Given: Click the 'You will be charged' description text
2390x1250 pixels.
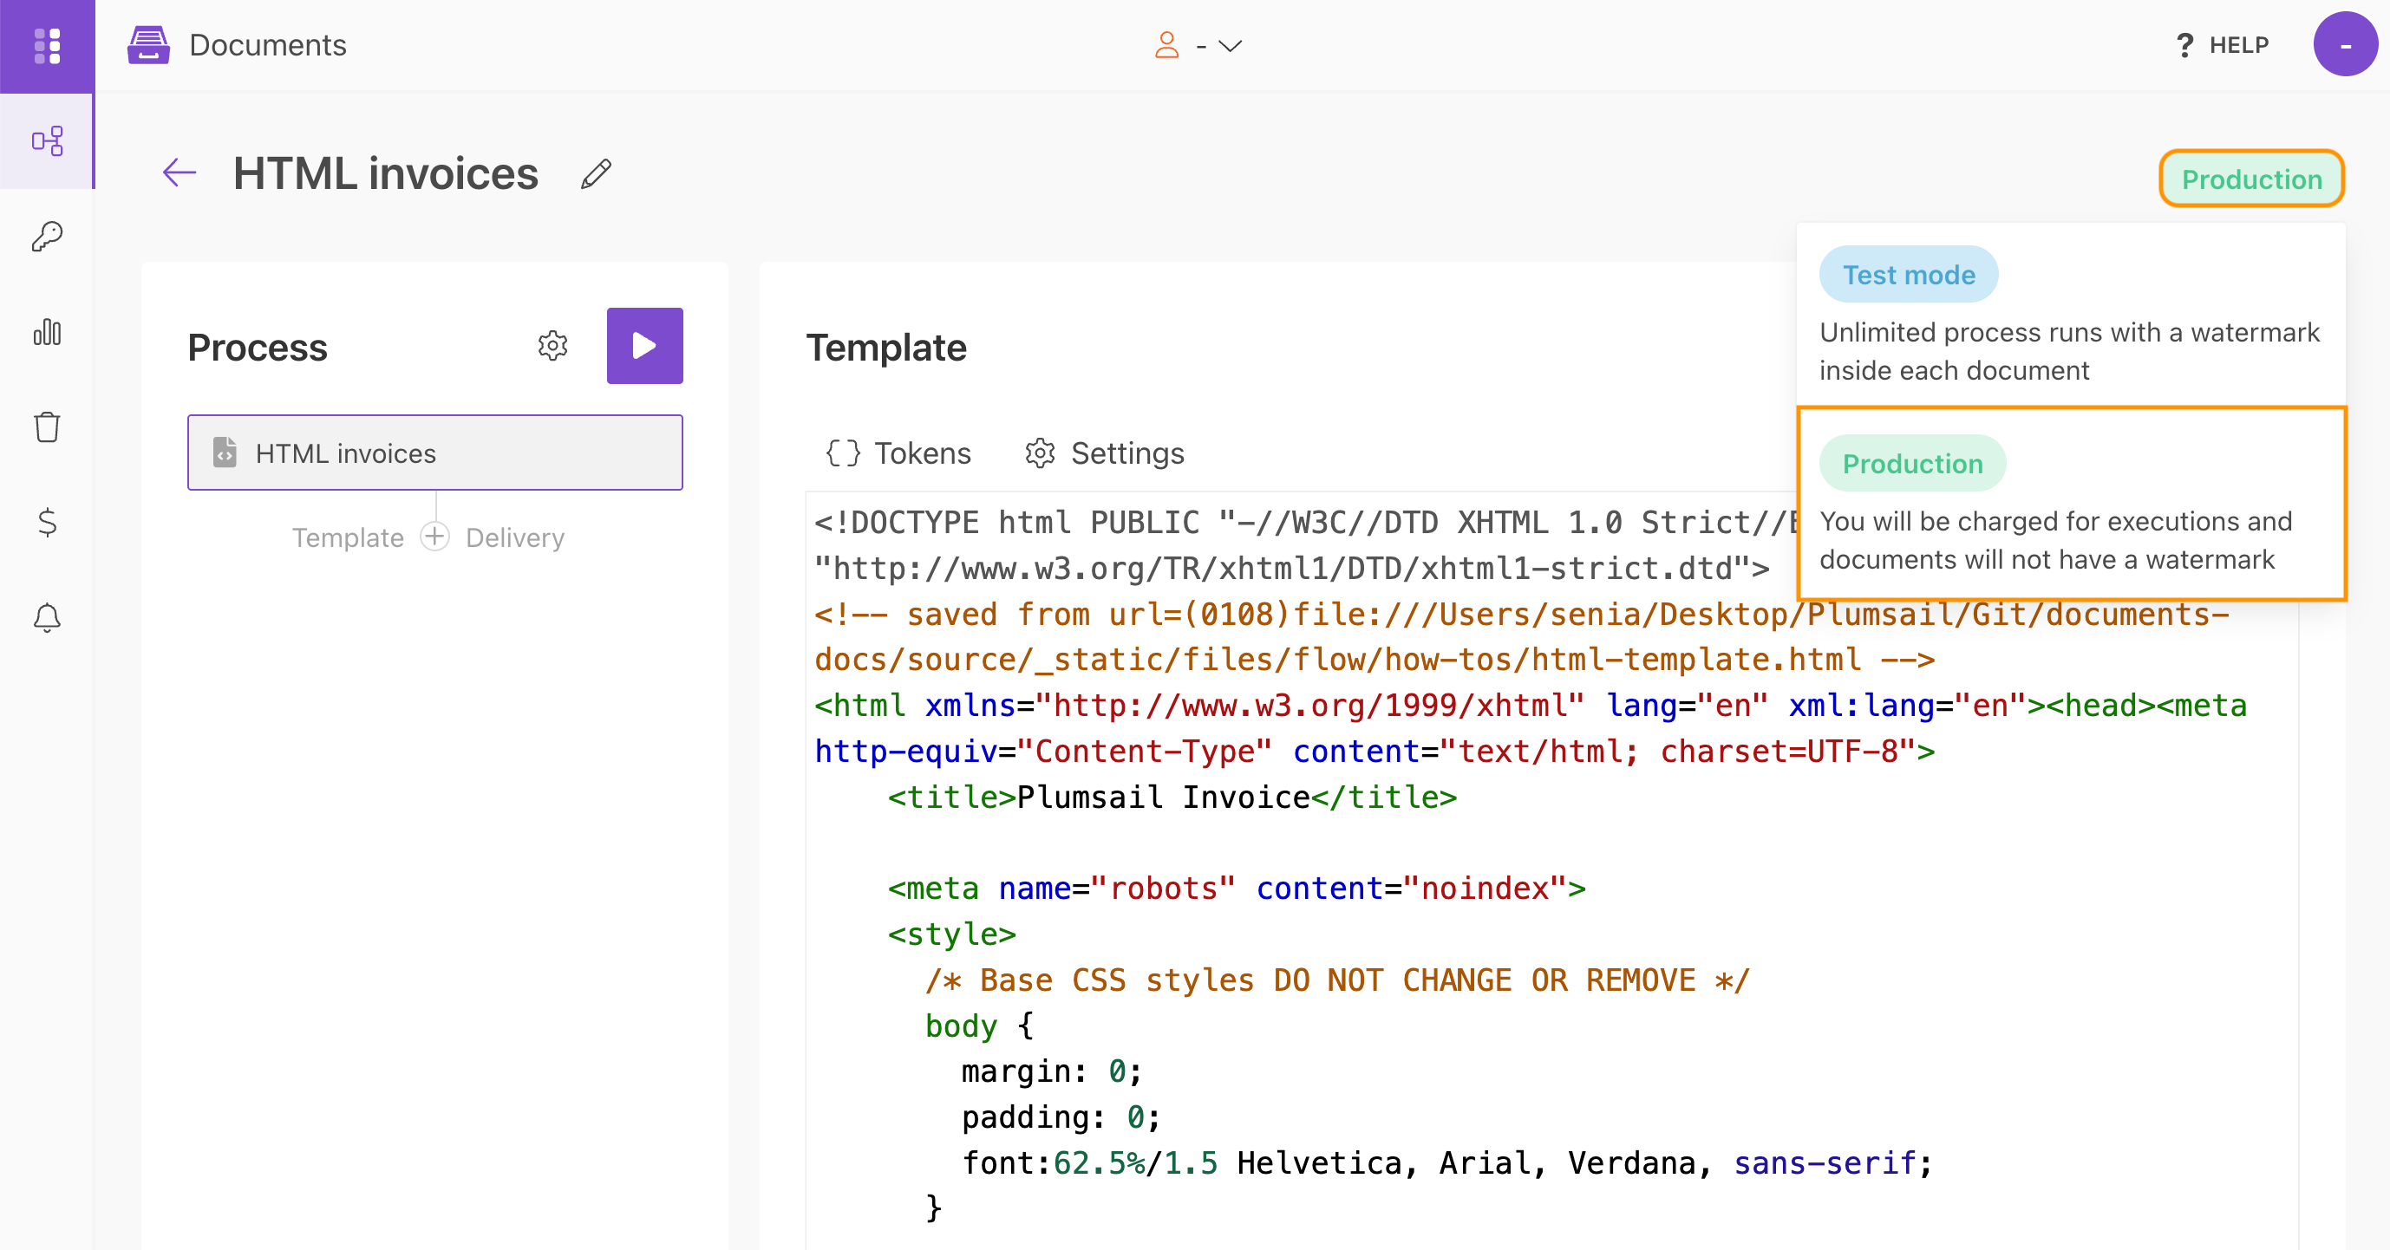Looking at the screenshot, I should (2055, 541).
